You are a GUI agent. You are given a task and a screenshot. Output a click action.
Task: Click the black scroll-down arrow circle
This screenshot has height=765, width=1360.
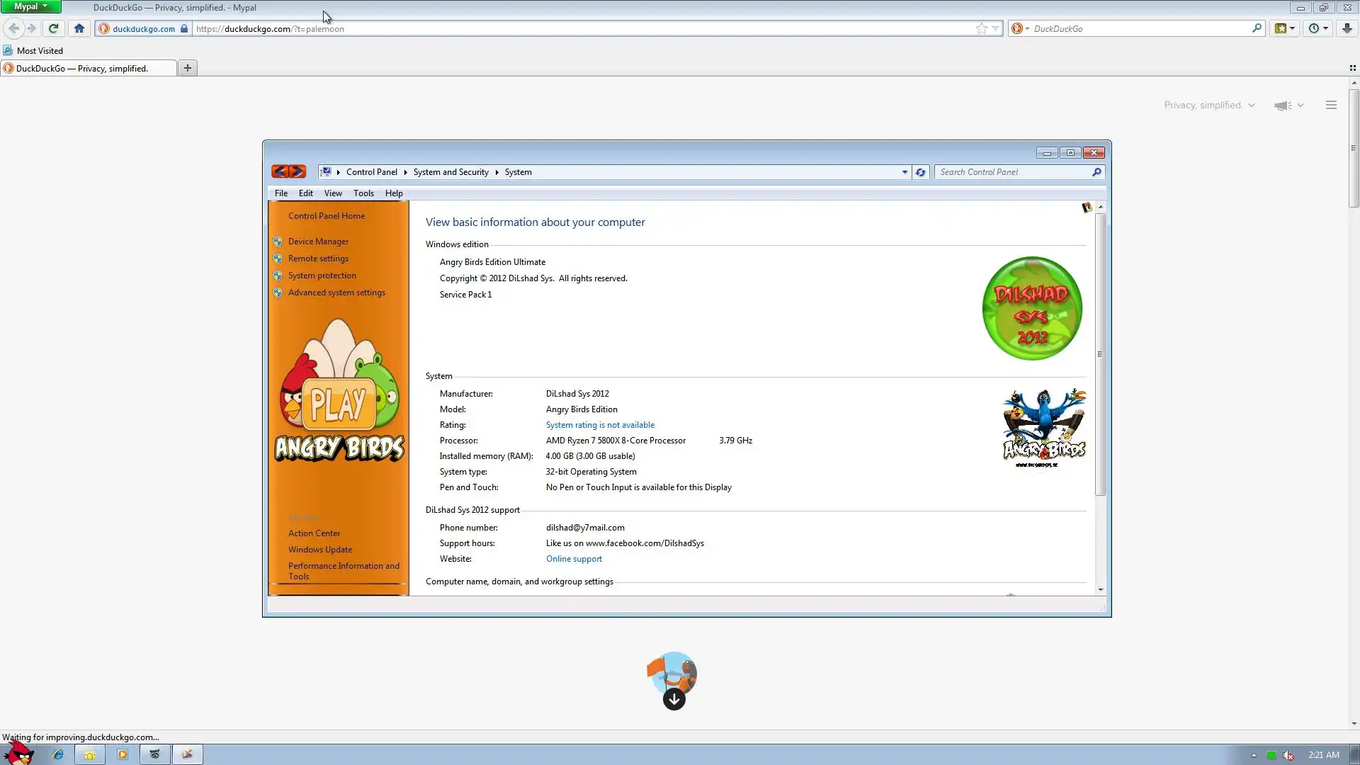(x=674, y=700)
